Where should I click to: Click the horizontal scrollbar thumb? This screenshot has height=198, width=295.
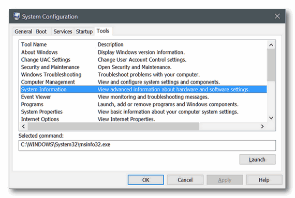coord(113,126)
